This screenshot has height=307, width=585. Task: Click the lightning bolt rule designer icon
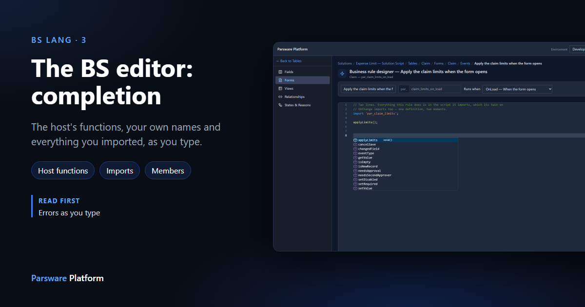[342, 74]
